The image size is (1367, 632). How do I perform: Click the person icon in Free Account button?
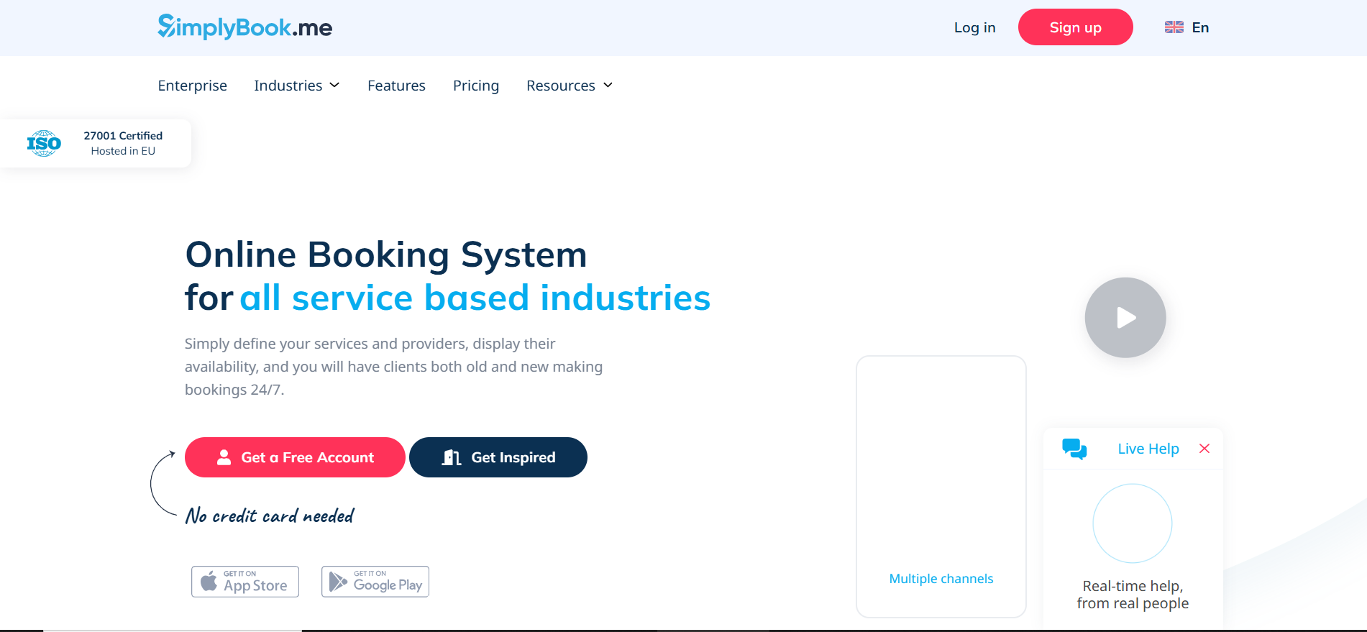[224, 457]
